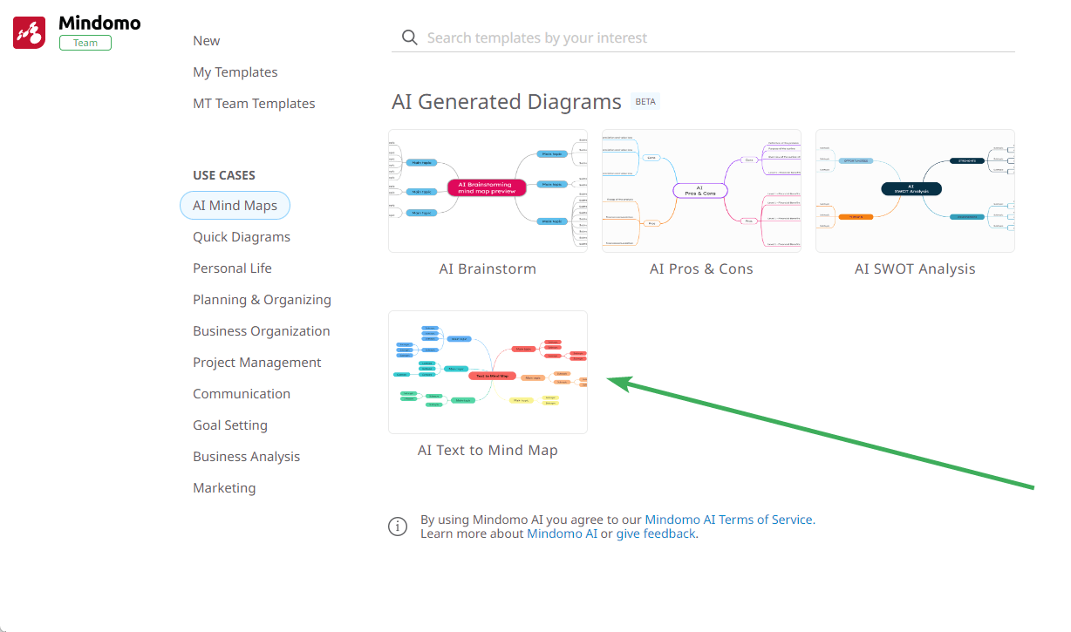1071x632 pixels.
Task: Select the Planning & Organizing category
Action: (x=262, y=300)
